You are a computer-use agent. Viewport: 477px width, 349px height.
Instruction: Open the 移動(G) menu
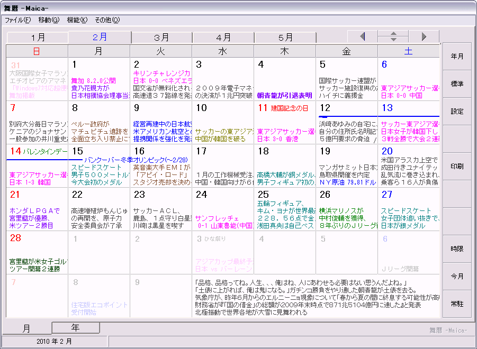pyautogui.click(x=49, y=20)
